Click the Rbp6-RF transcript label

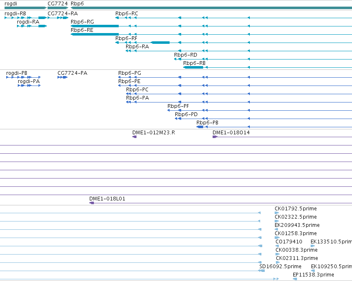126,38
